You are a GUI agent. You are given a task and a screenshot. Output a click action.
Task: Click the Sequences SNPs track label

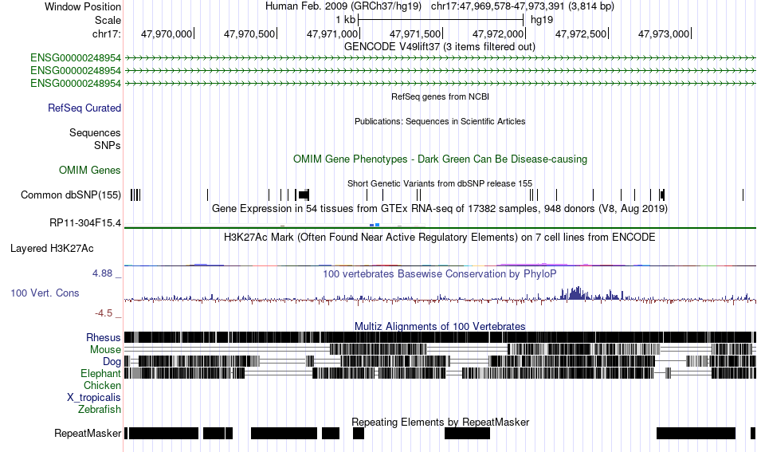95,139
